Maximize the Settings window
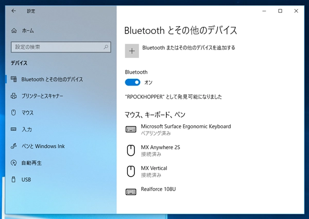The width and height of the screenshot is (309, 219). [280, 11]
